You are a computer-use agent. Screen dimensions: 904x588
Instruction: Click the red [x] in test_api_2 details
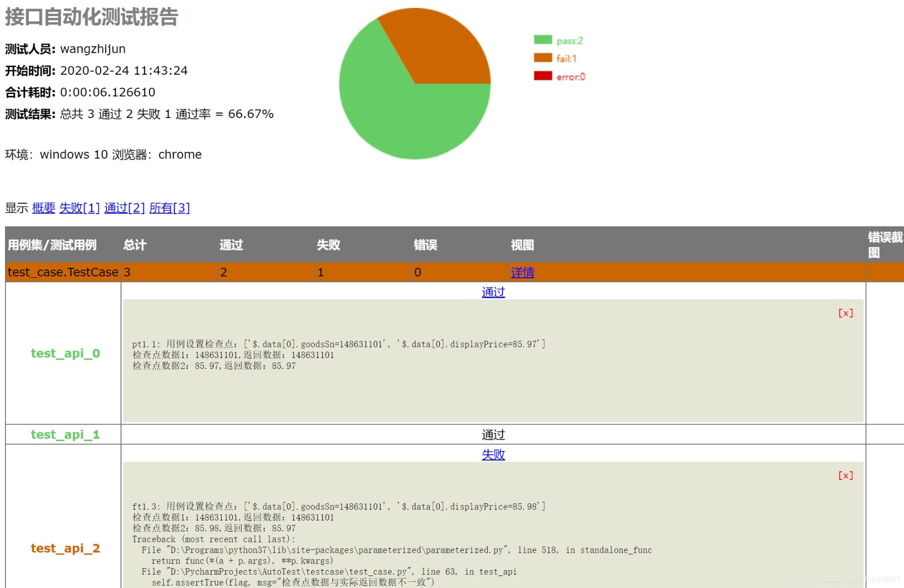point(845,475)
